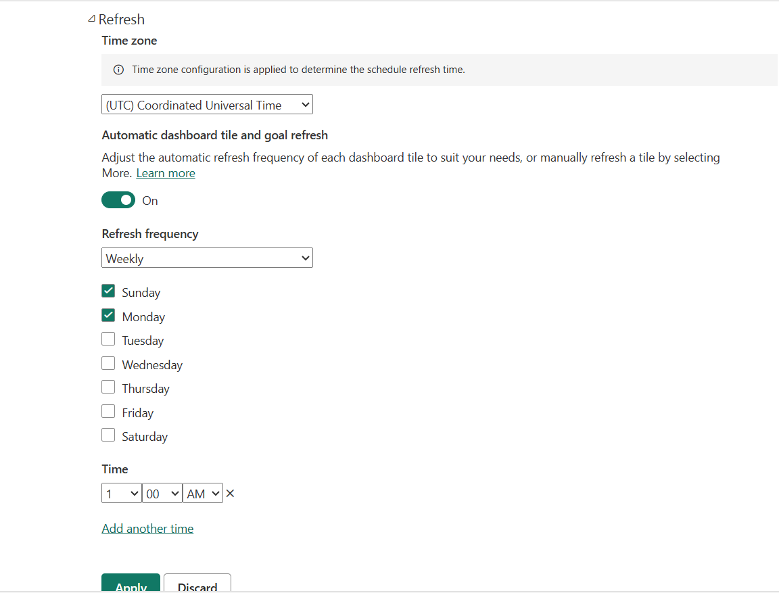Open the minutes dropdown showing 00

coord(162,494)
